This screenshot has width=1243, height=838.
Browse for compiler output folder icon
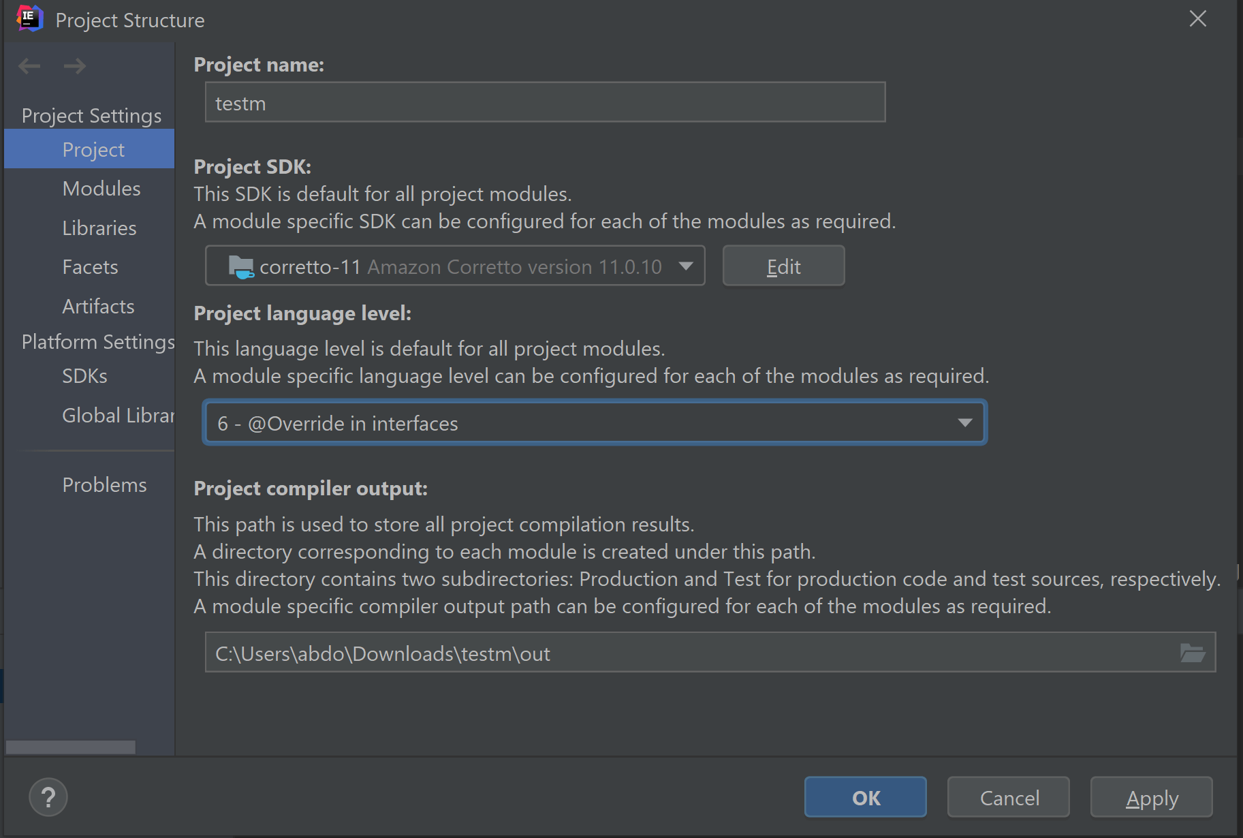coord(1194,652)
